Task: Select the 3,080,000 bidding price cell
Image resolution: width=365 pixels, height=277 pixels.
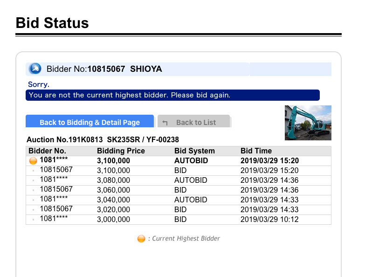Action: pyautogui.click(x=113, y=180)
